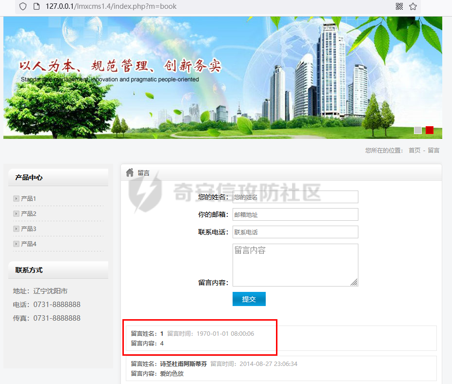This screenshot has width=452, height=384.
Task: Click the textarea resize handle
Action: coord(354,282)
